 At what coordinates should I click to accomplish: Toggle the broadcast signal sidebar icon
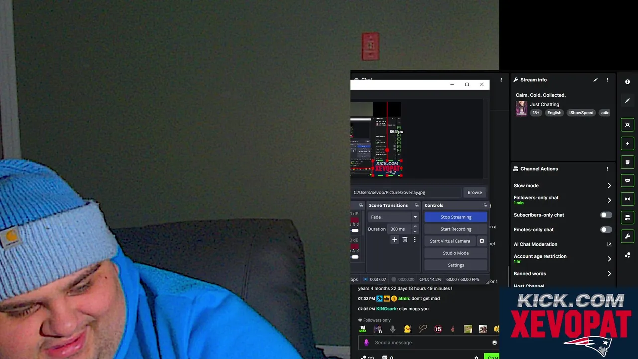click(x=628, y=199)
